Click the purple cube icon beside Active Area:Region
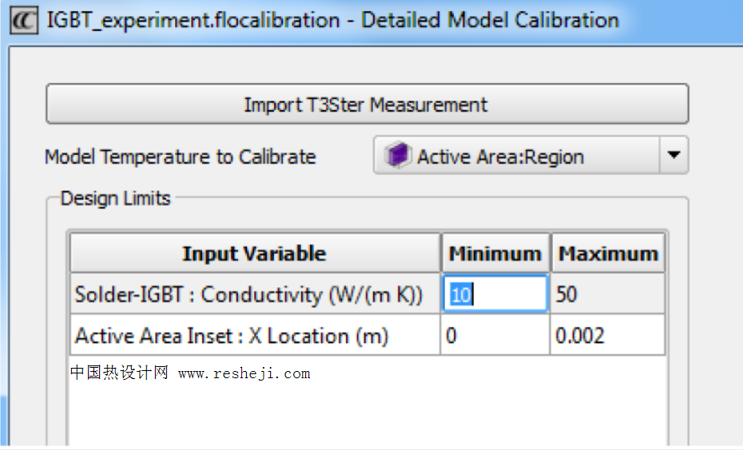This screenshot has height=450, width=743. pyautogui.click(x=397, y=156)
